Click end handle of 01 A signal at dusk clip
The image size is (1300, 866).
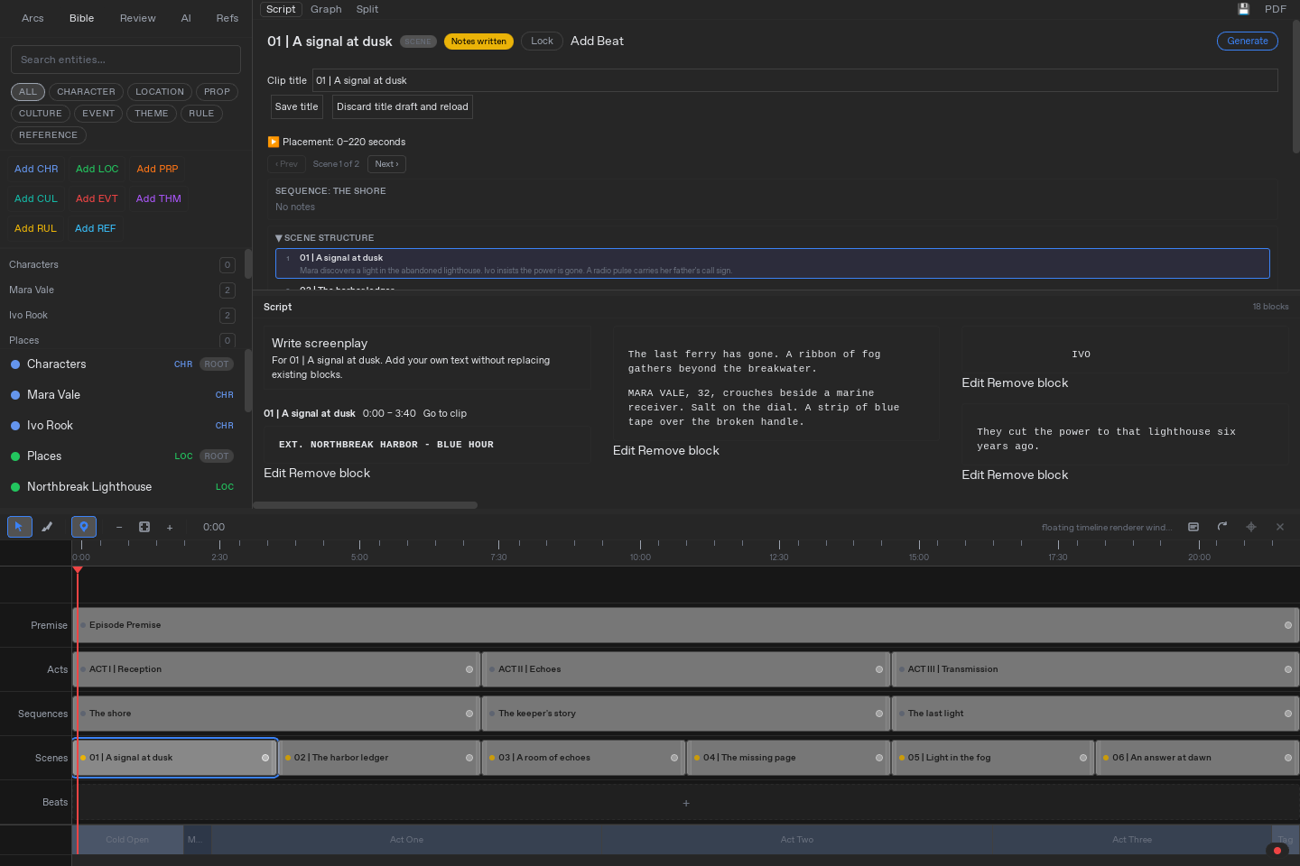point(265,758)
